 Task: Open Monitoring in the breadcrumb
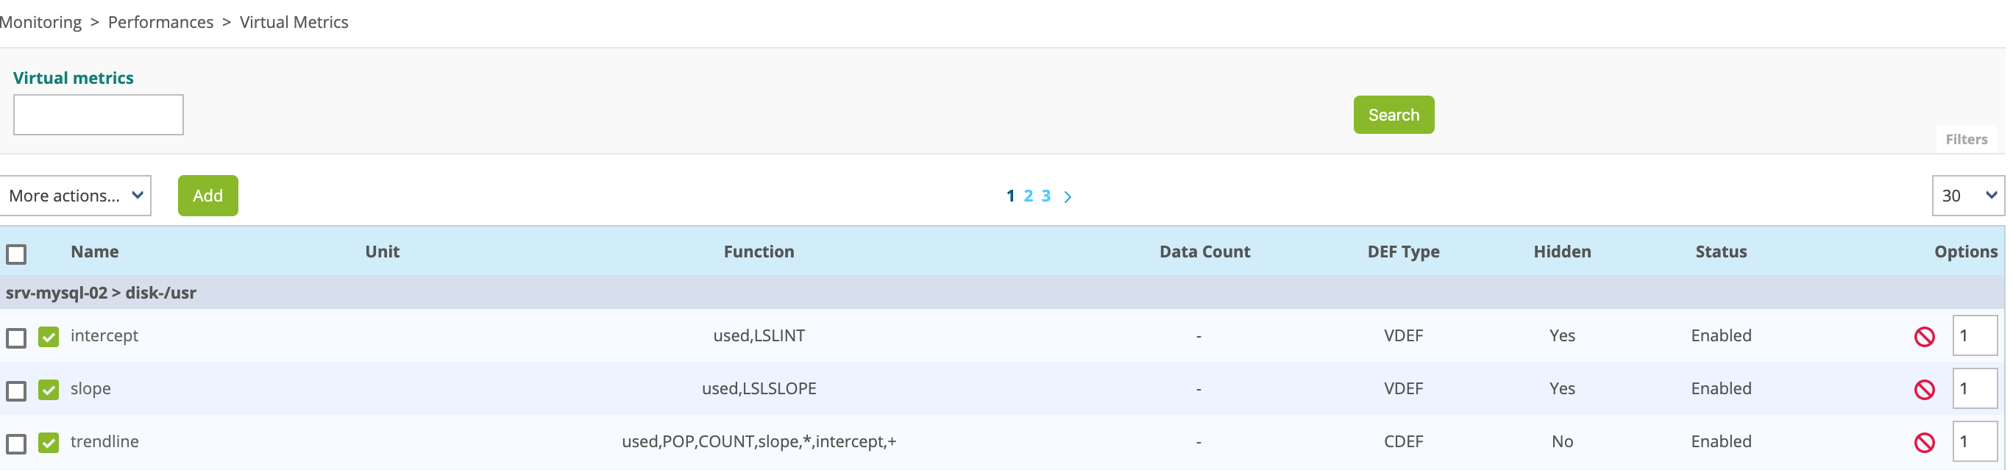[40, 22]
